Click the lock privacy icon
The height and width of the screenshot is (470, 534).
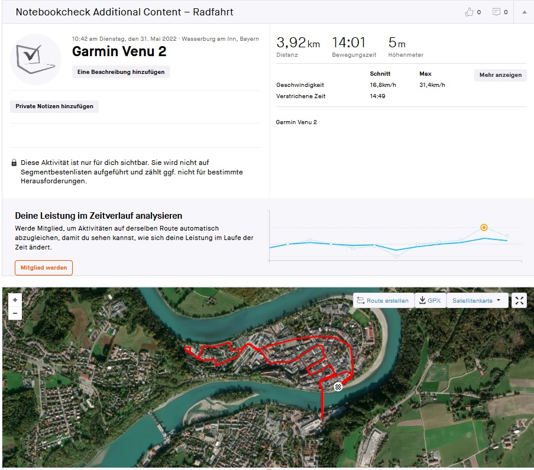tap(14, 163)
